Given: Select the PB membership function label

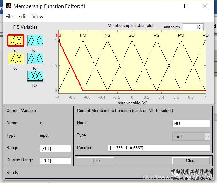Looking at the screenshot, I should 205,35.
